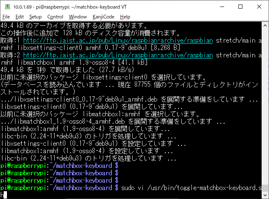Click the scrollbar down arrow

click(265, 195)
